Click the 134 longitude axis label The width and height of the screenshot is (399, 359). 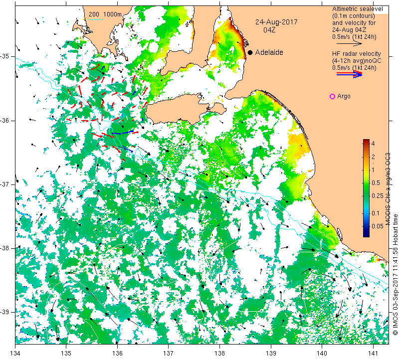tap(15, 354)
